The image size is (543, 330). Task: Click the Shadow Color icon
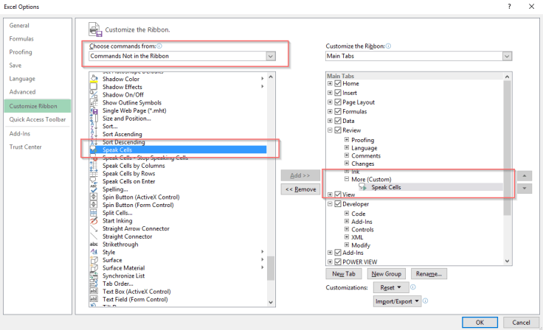click(x=94, y=79)
